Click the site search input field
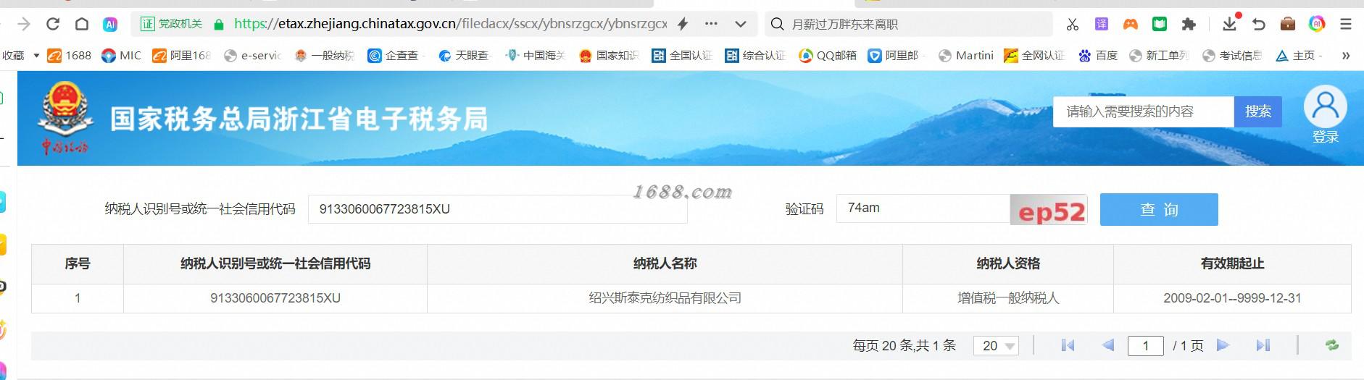This screenshot has width=1364, height=380. [x=1143, y=111]
